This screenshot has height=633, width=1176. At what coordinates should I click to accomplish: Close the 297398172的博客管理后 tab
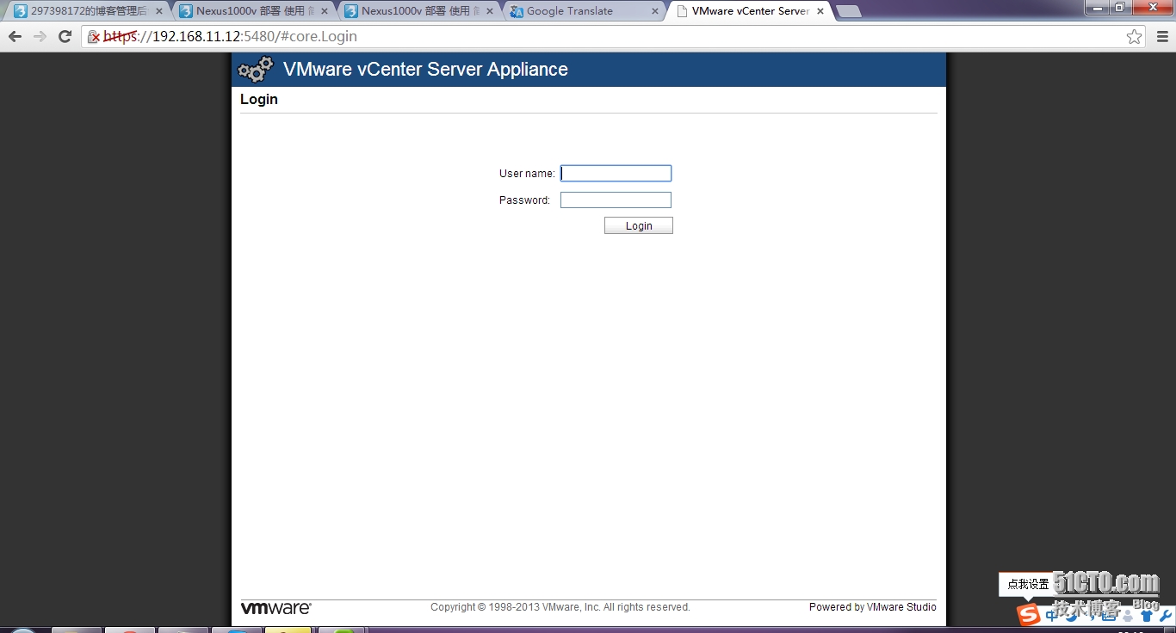(158, 11)
